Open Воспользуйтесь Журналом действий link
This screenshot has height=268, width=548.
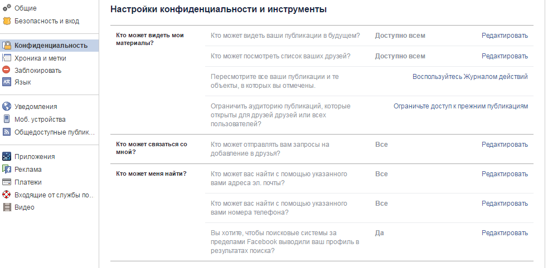[470, 77]
